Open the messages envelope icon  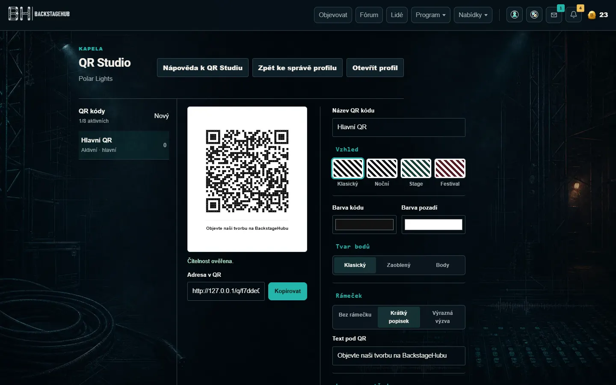554,15
